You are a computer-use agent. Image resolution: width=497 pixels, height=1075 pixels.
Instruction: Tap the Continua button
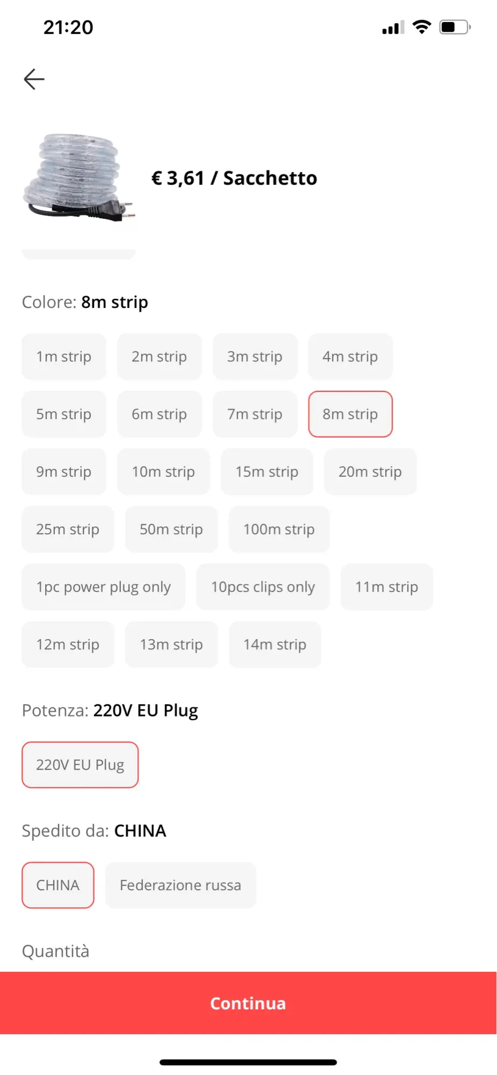(248, 1003)
